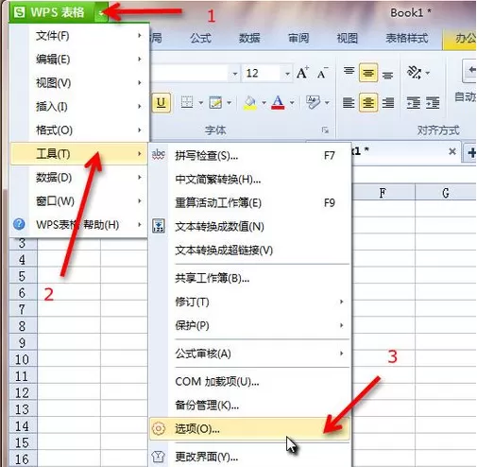Close the Book1 document tab

coord(452,151)
